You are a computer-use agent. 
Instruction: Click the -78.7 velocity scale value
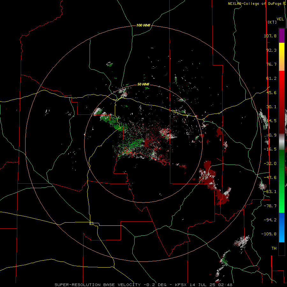point(270,206)
